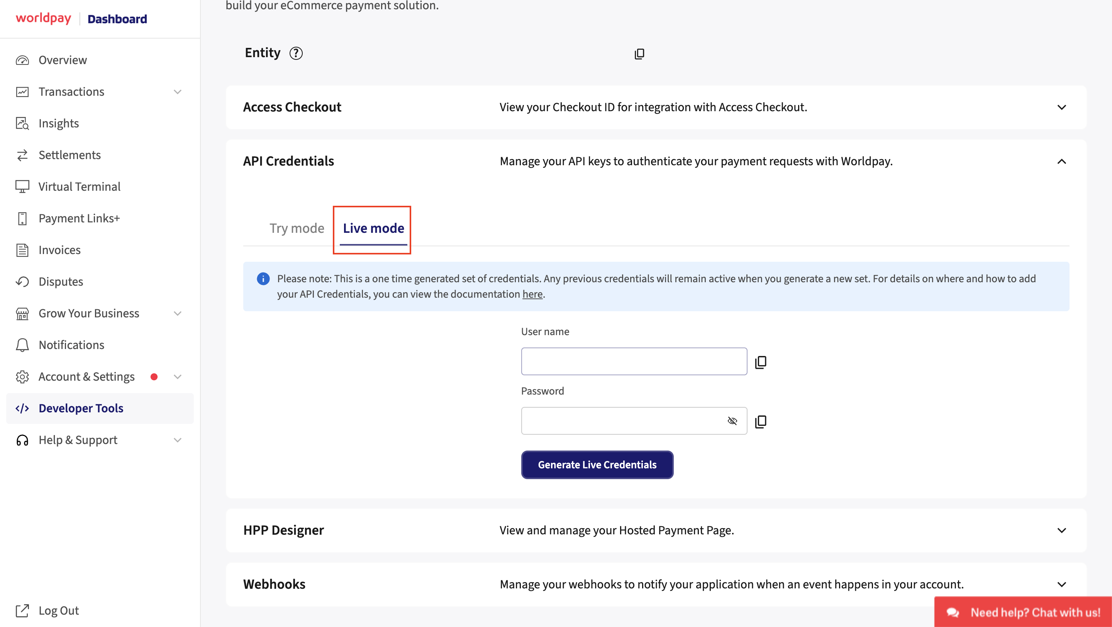Toggle password visibility eye icon
The height and width of the screenshot is (627, 1112).
[732, 421]
